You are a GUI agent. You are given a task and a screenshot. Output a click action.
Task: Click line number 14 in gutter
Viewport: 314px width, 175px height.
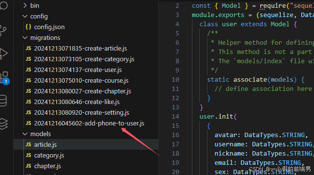[x=175, y=116]
